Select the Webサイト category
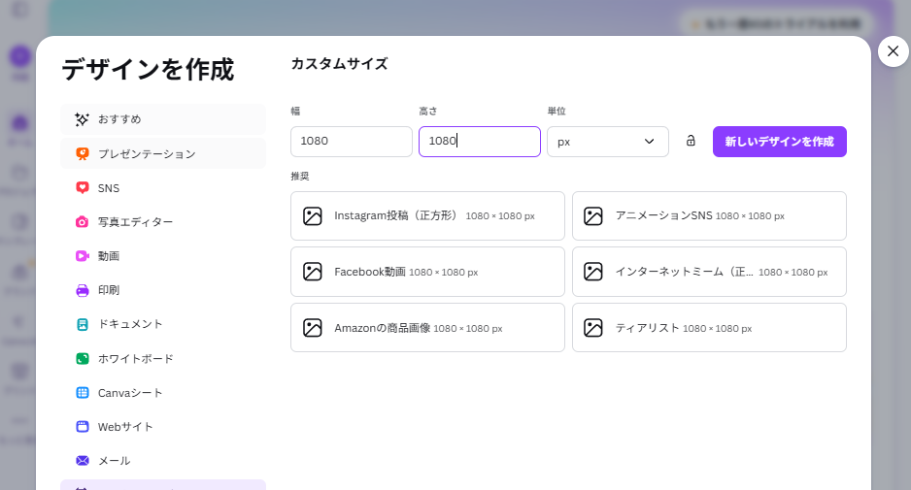This screenshot has width=911, height=490. pyautogui.click(x=125, y=427)
